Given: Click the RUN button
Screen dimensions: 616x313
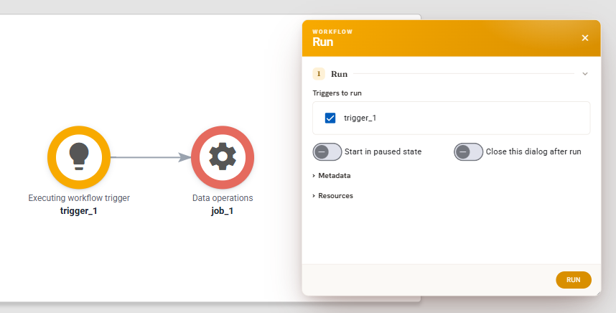Looking at the screenshot, I should tap(574, 280).
